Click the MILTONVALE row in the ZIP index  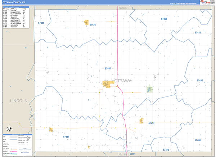14,20
